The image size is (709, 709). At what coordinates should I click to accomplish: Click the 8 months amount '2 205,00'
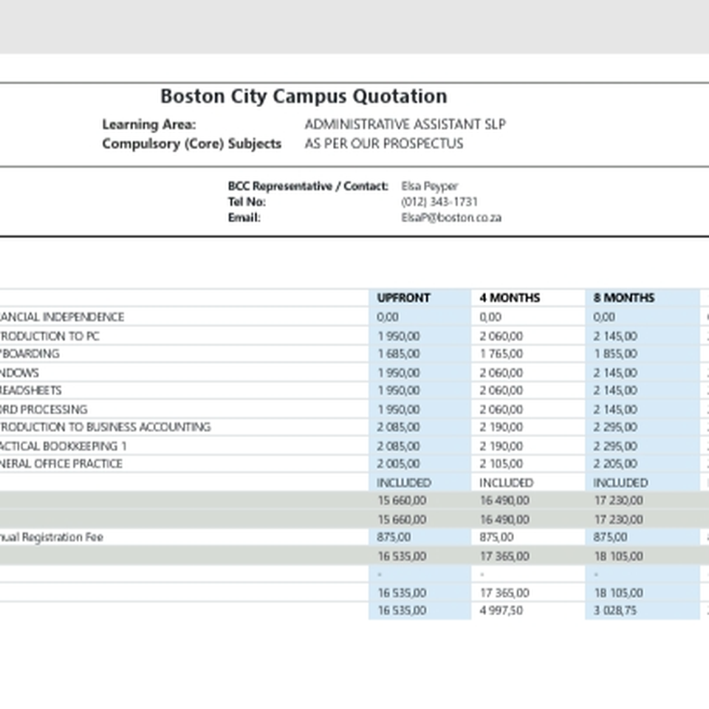coord(615,464)
